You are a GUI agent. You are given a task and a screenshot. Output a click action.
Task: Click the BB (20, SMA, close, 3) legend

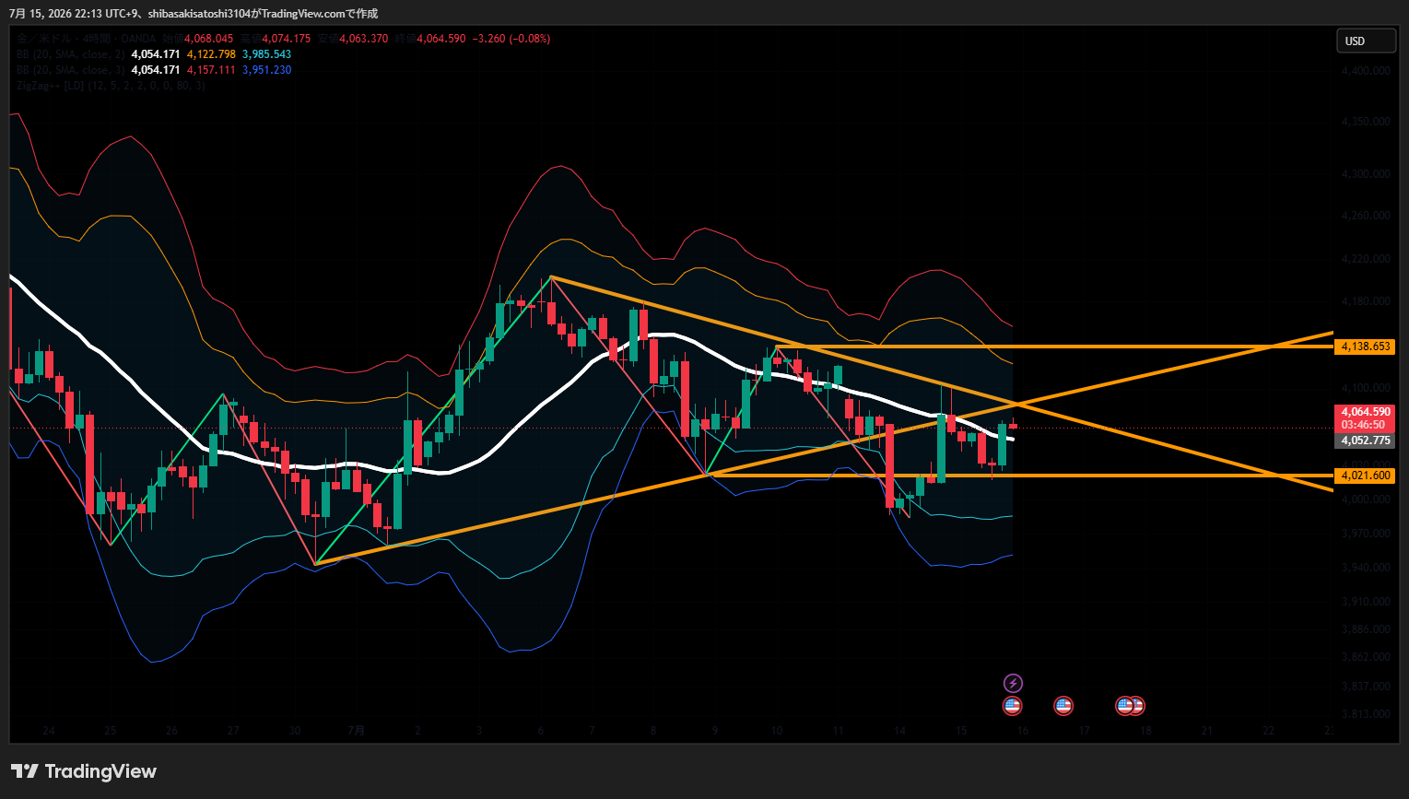(70, 70)
